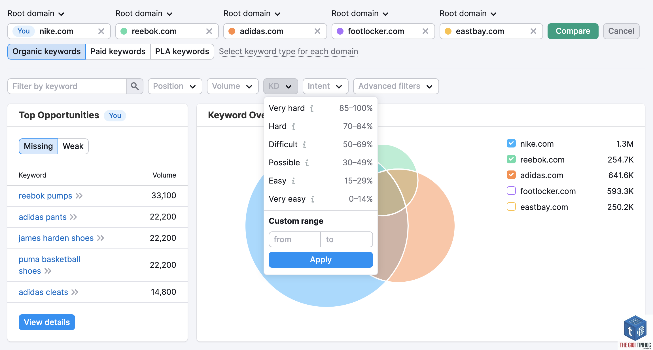653x350 pixels.
Task: Click arrows icon beside puma basketball shoes
Action: [48, 271]
